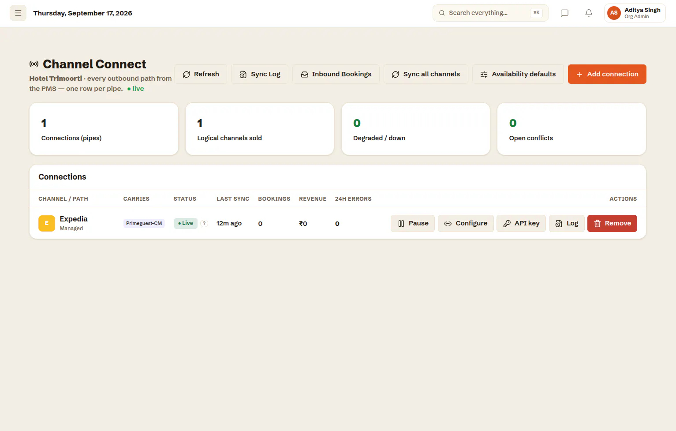Screen dimensions: 676x431
Task: Focus the Search everything field
Action: [490, 13]
